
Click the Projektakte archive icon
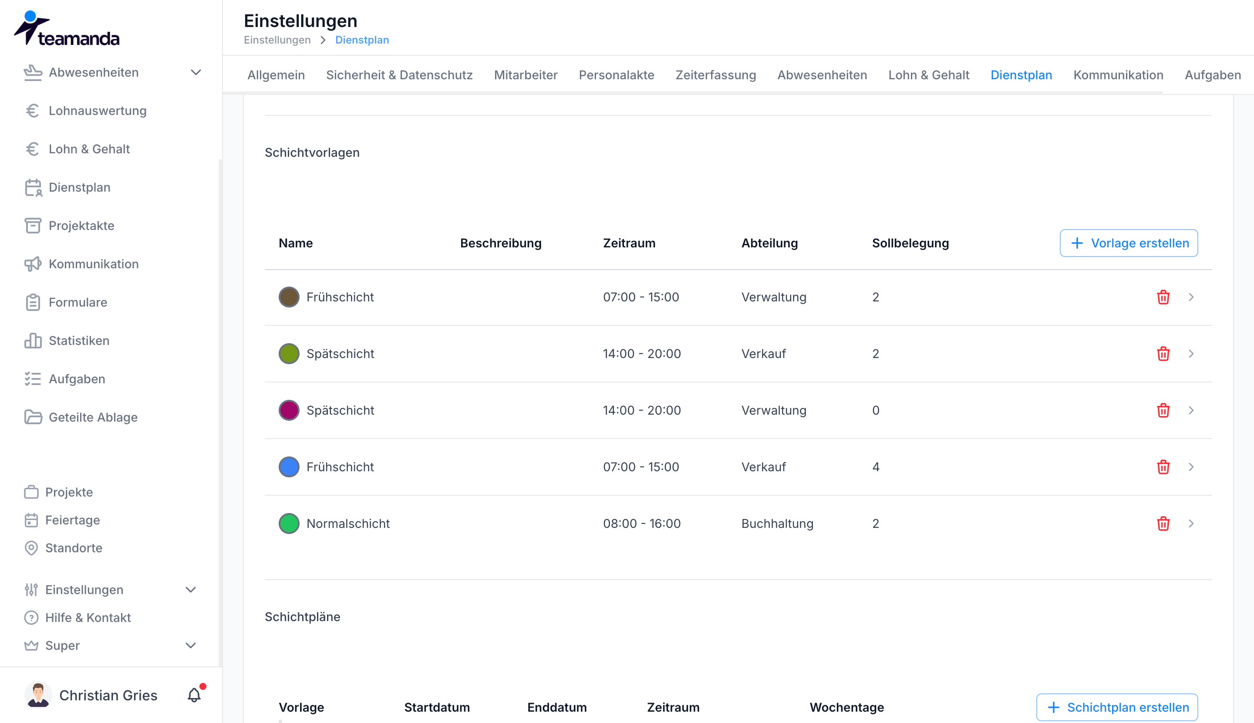click(x=33, y=226)
